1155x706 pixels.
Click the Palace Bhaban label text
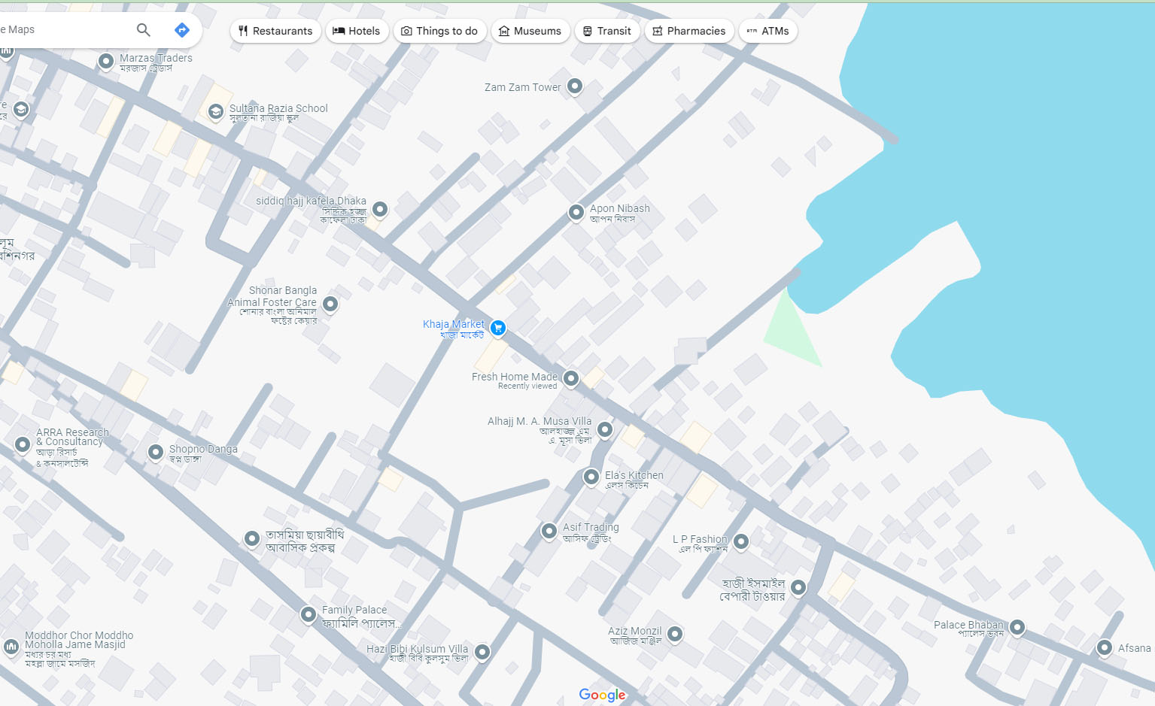coord(968,625)
